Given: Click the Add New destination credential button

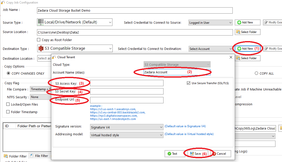Looking at the screenshot, I should pos(247,49).
